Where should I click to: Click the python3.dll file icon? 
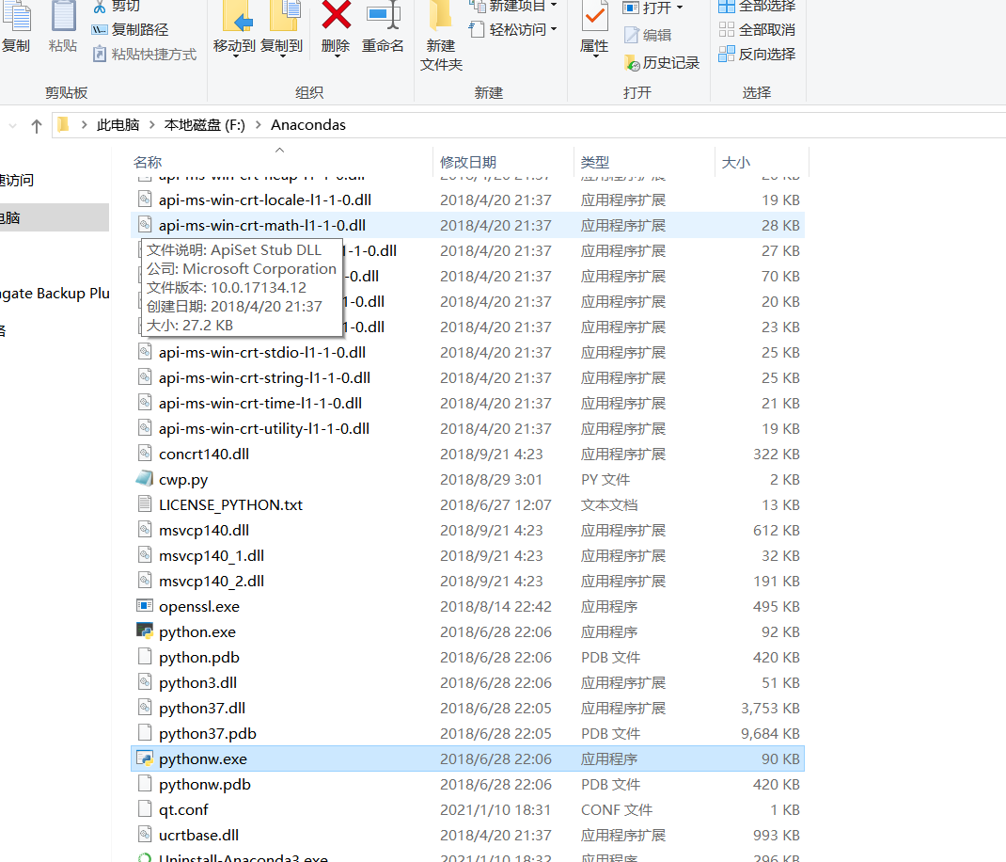pos(145,682)
